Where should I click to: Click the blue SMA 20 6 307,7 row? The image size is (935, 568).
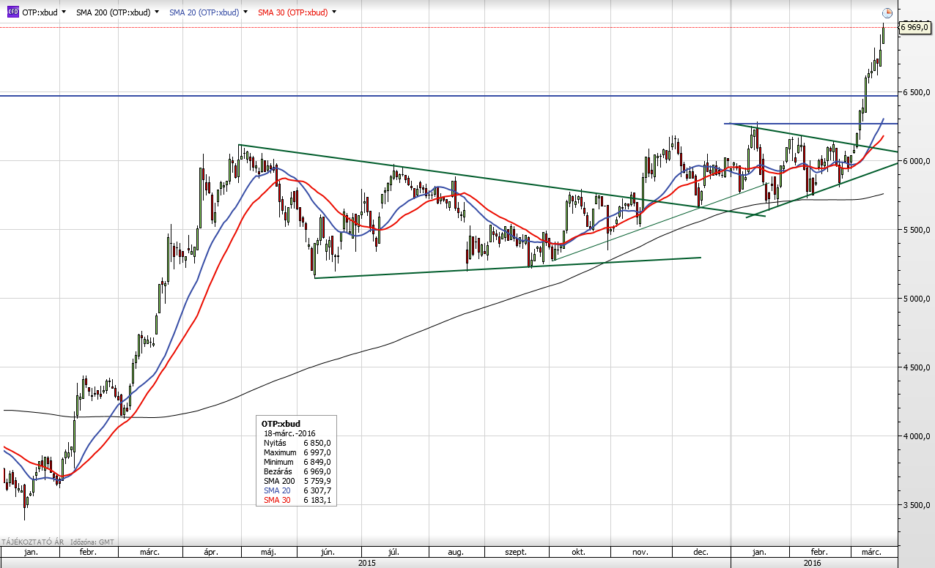tap(297, 490)
